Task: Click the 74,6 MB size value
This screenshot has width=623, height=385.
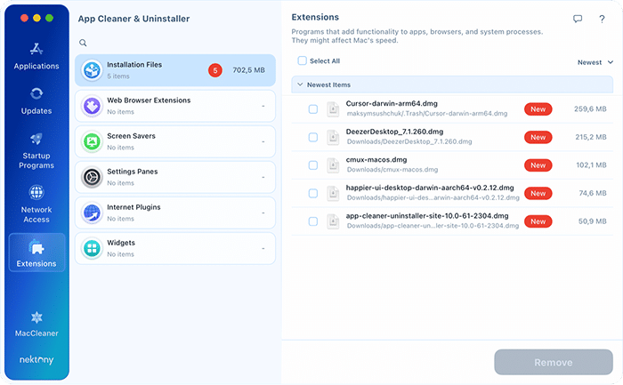Action: [x=593, y=193]
